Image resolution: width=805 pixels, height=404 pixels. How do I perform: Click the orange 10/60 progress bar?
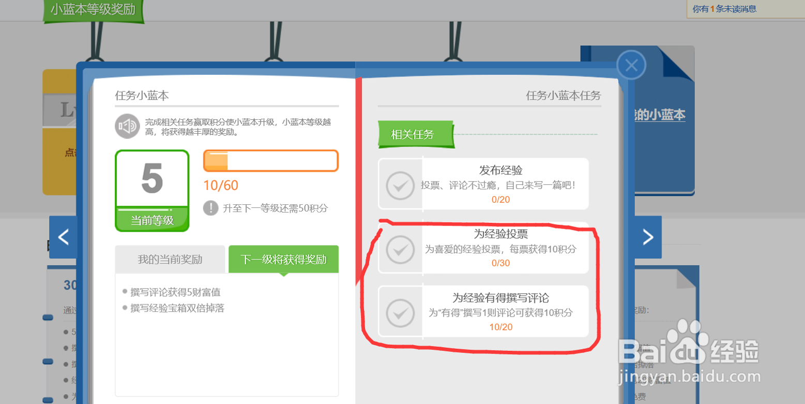pos(270,160)
